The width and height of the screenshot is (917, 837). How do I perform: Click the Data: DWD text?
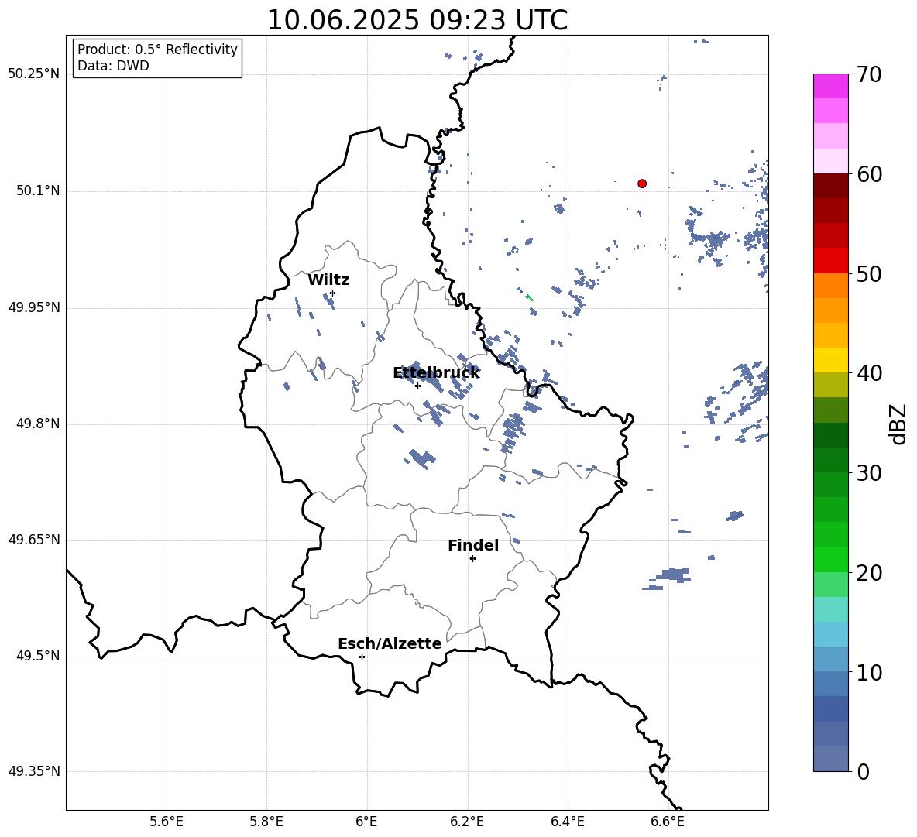113,66
